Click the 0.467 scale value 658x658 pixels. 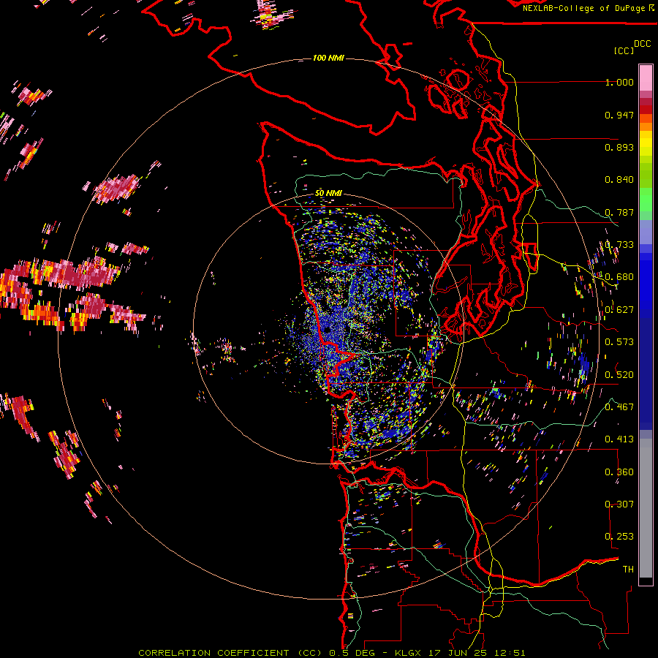pos(619,407)
